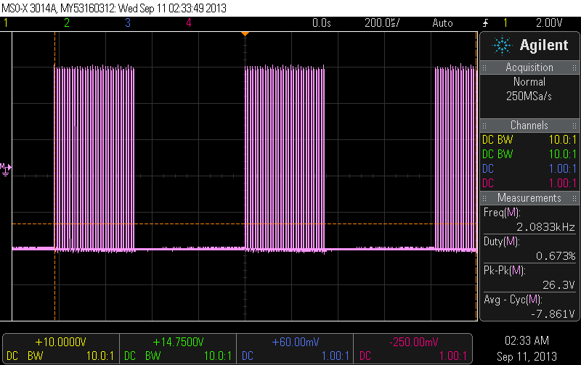Image resolution: width=581 pixels, height=365 pixels.
Task: Select blue channel 3 DC 1.00:1 row
Action: (529, 168)
